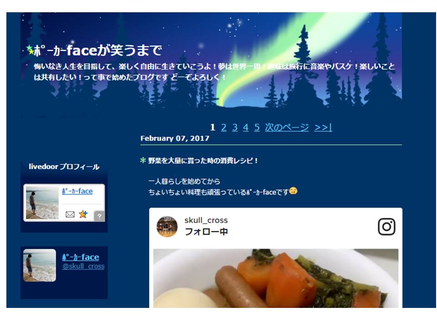Image resolution: width=437 pixels, height=327 pixels.
Task: Click the star add-favorite icon
Action: point(83,214)
